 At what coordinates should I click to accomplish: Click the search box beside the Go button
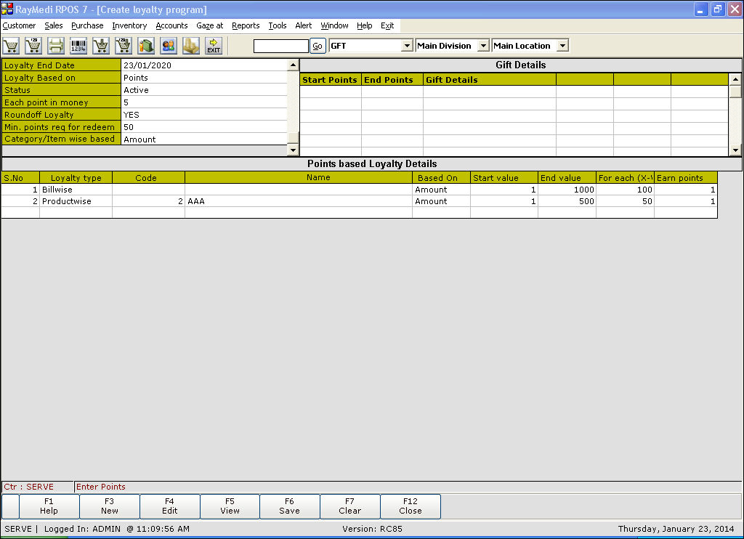point(280,46)
